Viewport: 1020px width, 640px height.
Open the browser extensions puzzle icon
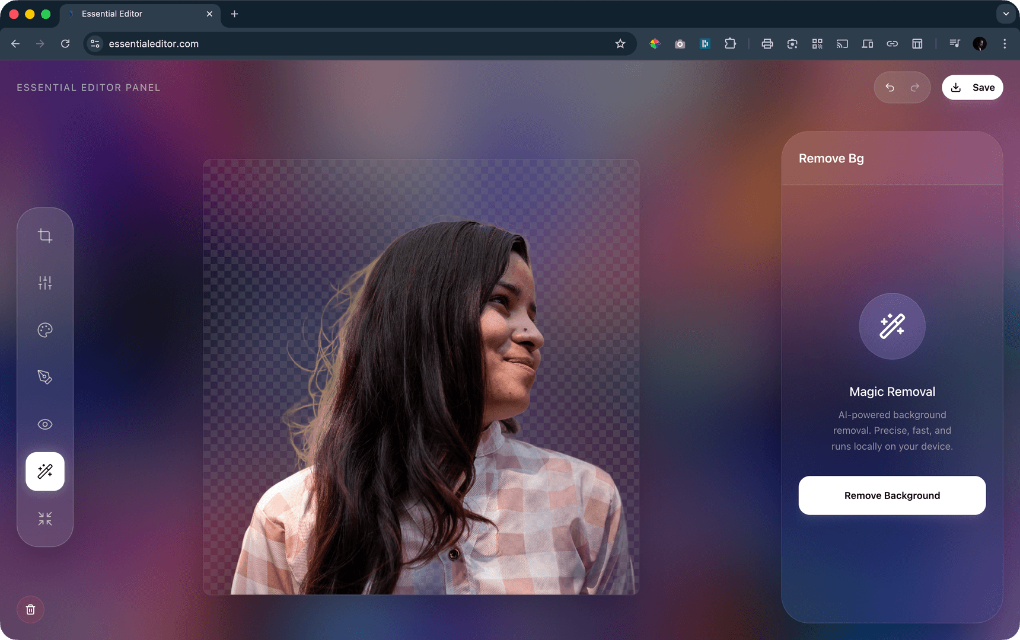click(x=731, y=43)
